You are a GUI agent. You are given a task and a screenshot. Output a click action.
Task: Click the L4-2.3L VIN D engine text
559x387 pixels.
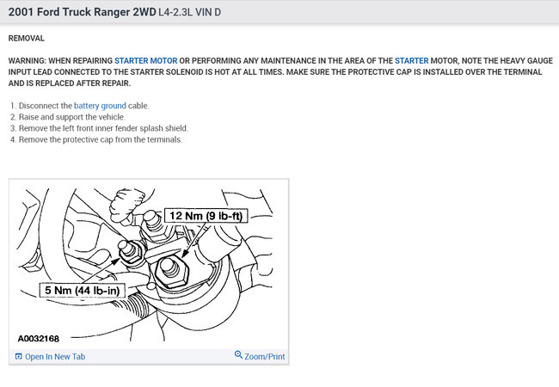coord(190,12)
